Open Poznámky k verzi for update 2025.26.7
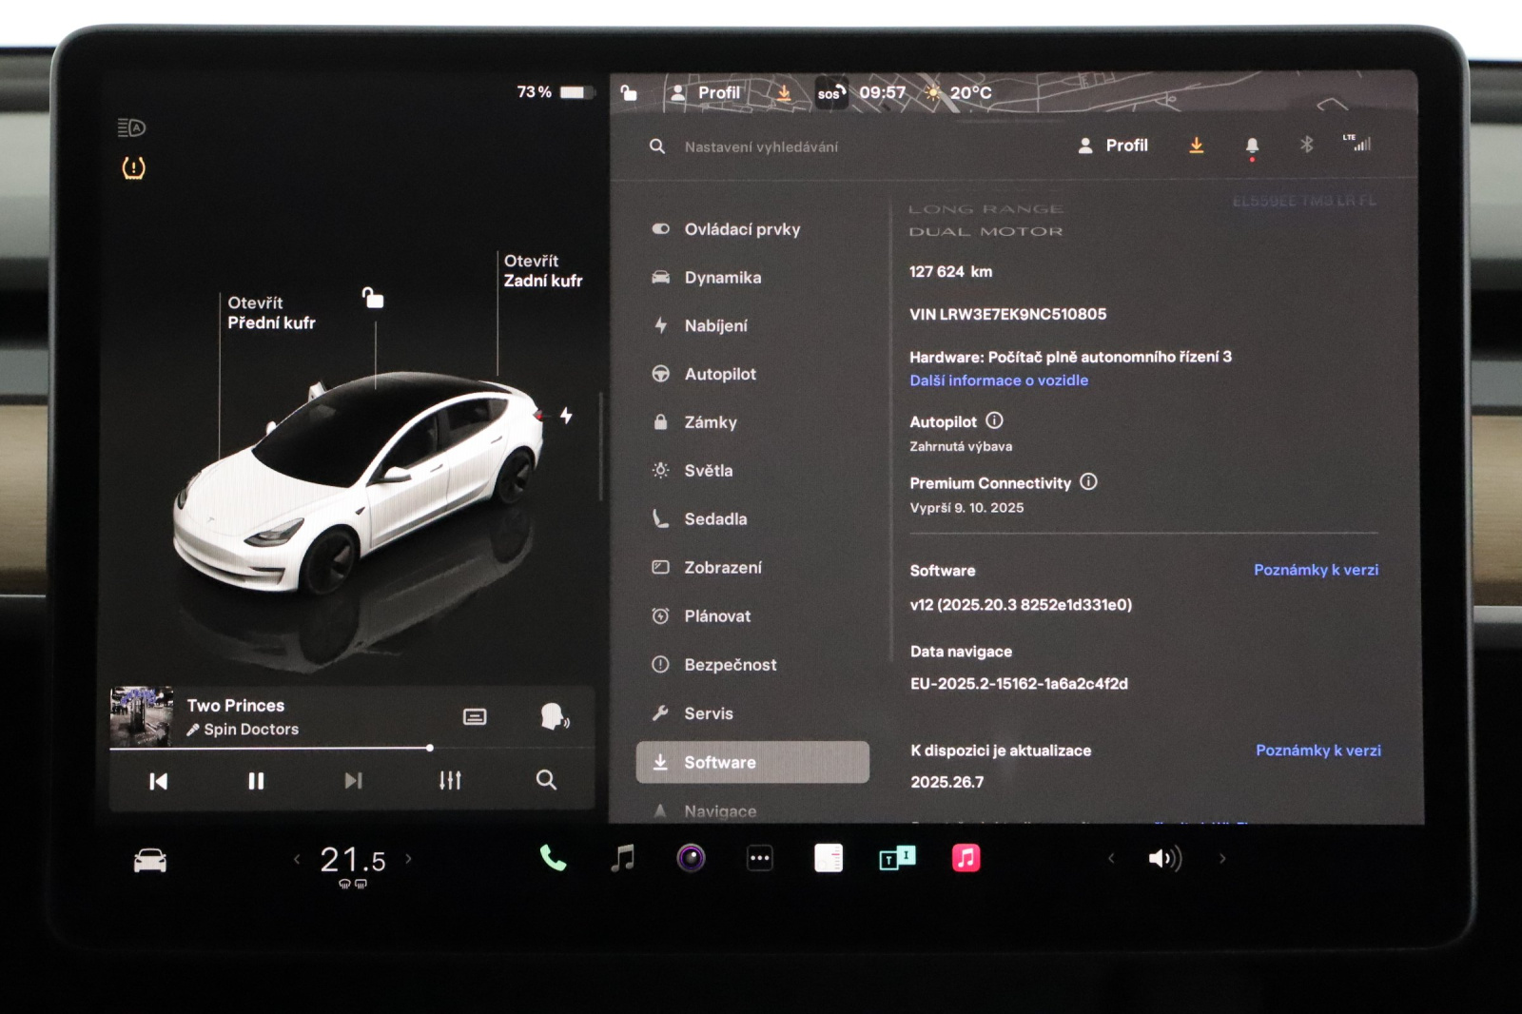Viewport: 1522px width, 1014px height. click(x=1317, y=751)
